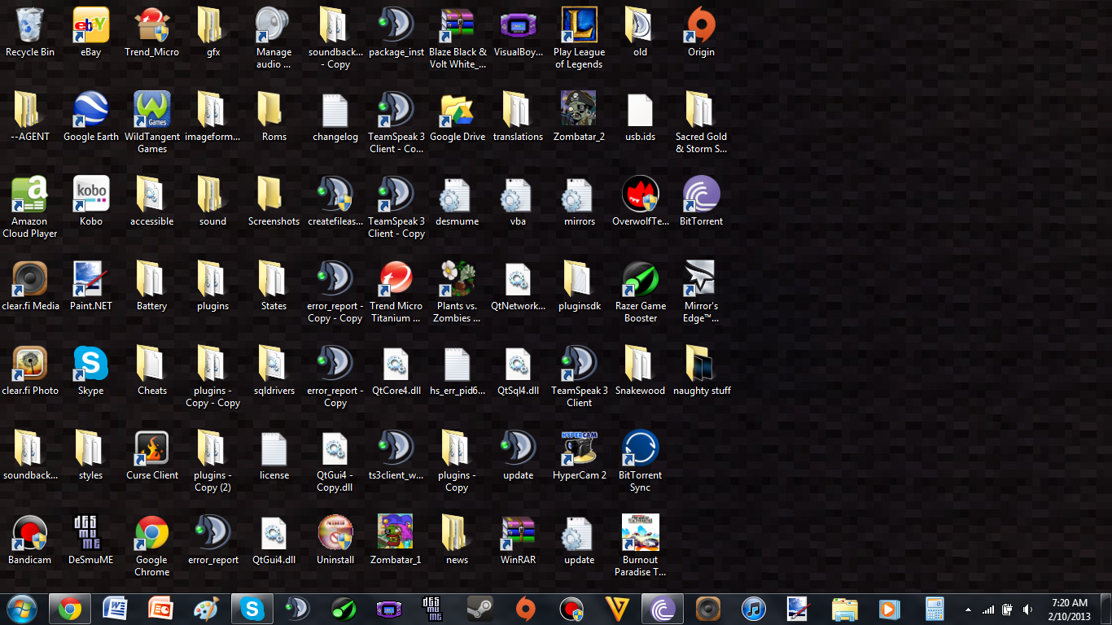
Task: Launch the eBay desktop shortcut
Action: 91,33
